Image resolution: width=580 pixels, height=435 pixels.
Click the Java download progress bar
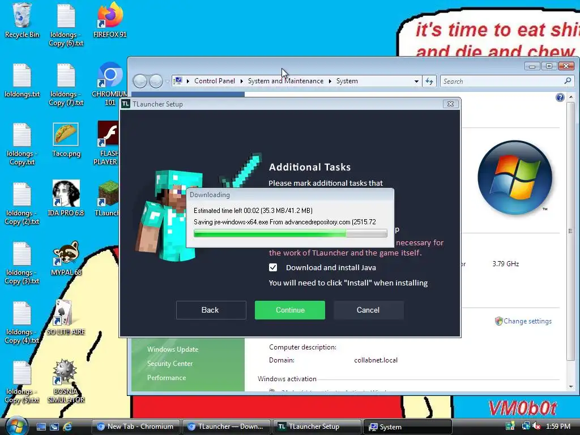(x=291, y=233)
